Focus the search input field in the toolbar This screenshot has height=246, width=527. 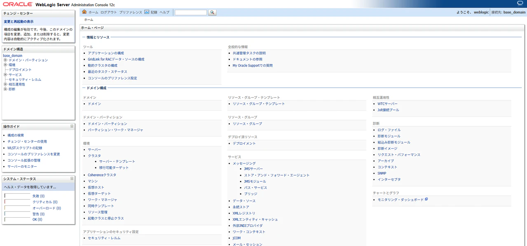[191, 12]
